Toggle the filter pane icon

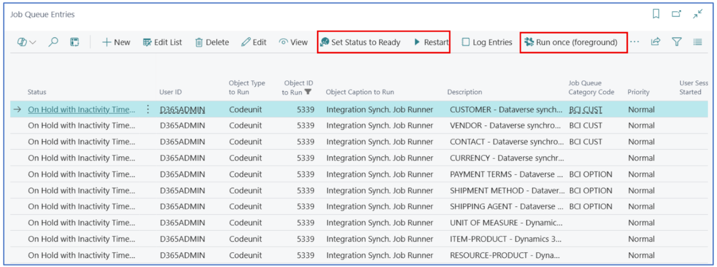pos(676,42)
